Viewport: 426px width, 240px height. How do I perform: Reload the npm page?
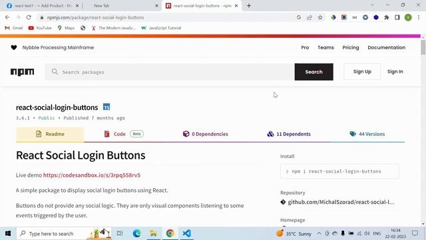pyautogui.click(x=29, y=17)
